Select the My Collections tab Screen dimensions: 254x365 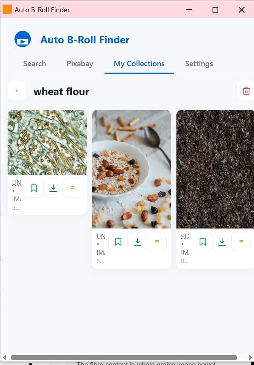click(139, 63)
